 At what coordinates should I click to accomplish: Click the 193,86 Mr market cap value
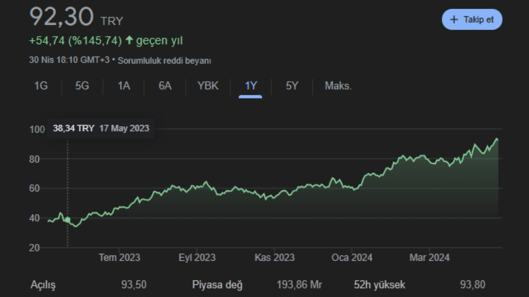(299, 285)
